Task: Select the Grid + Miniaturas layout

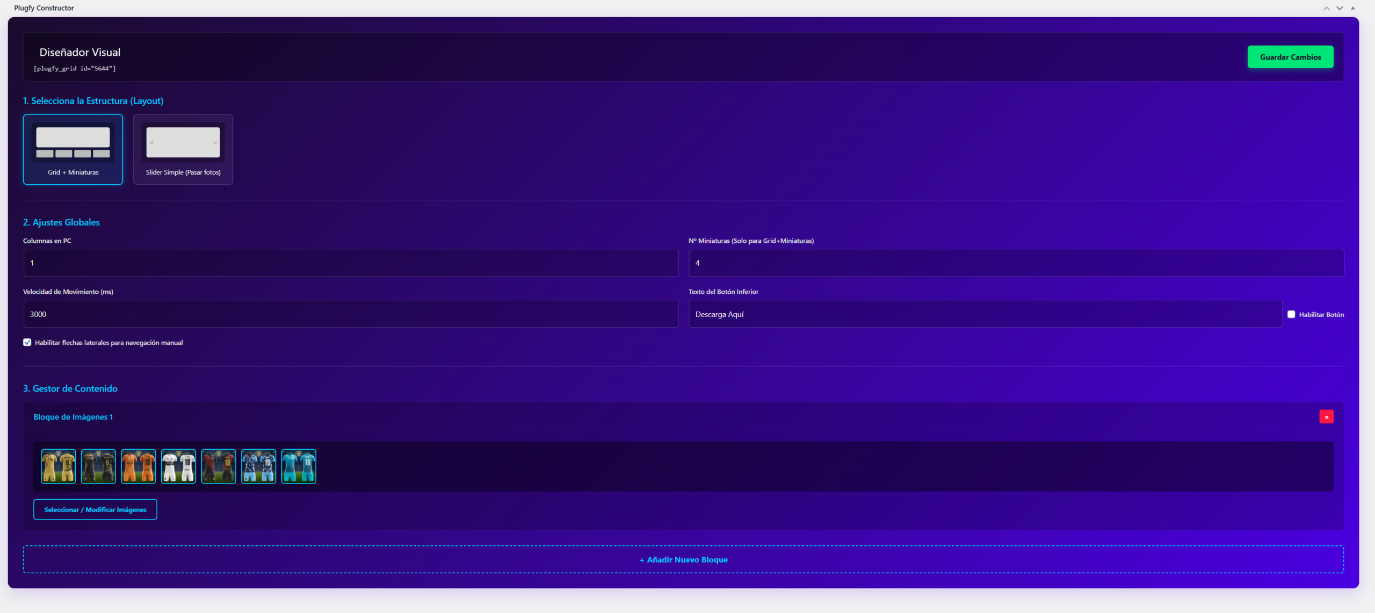Action: click(73, 149)
